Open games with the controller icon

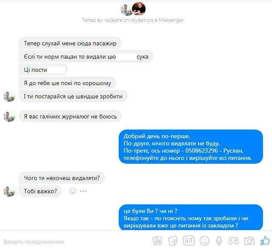(234, 241)
